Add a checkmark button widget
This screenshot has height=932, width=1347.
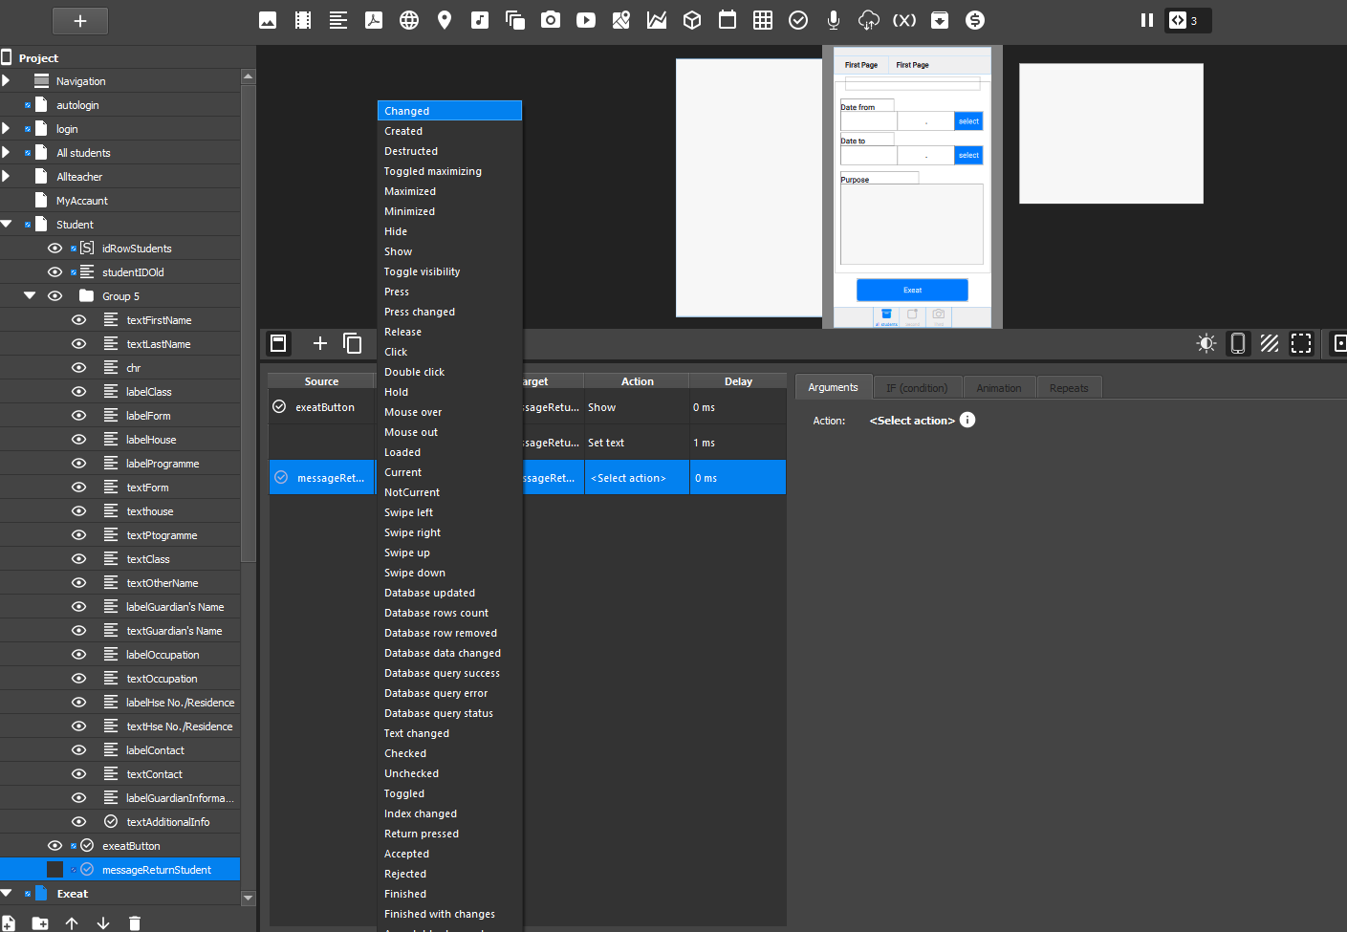[x=798, y=20]
